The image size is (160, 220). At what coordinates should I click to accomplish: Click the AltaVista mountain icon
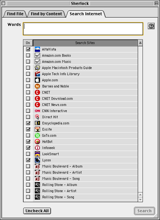[x=37, y=49]
